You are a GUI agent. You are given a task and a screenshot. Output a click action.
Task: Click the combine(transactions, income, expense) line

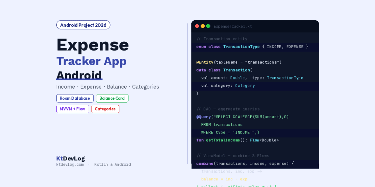pyautogui.click(x=245, y=164)
